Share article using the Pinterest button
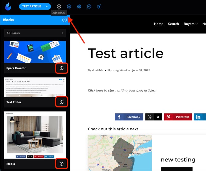Screen dimensions: 206x171 (178, 117)
